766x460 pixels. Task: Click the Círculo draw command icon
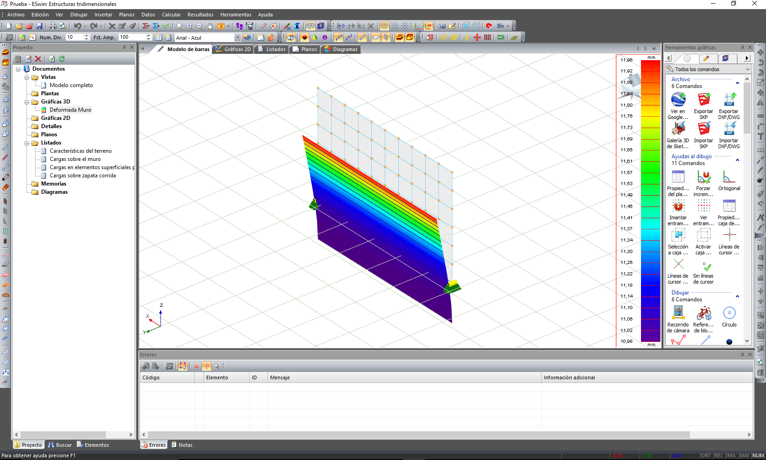[x=729, y=313]
